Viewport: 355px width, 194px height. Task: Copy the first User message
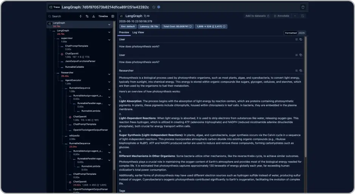pyautogui.click(x=301, y=39)
